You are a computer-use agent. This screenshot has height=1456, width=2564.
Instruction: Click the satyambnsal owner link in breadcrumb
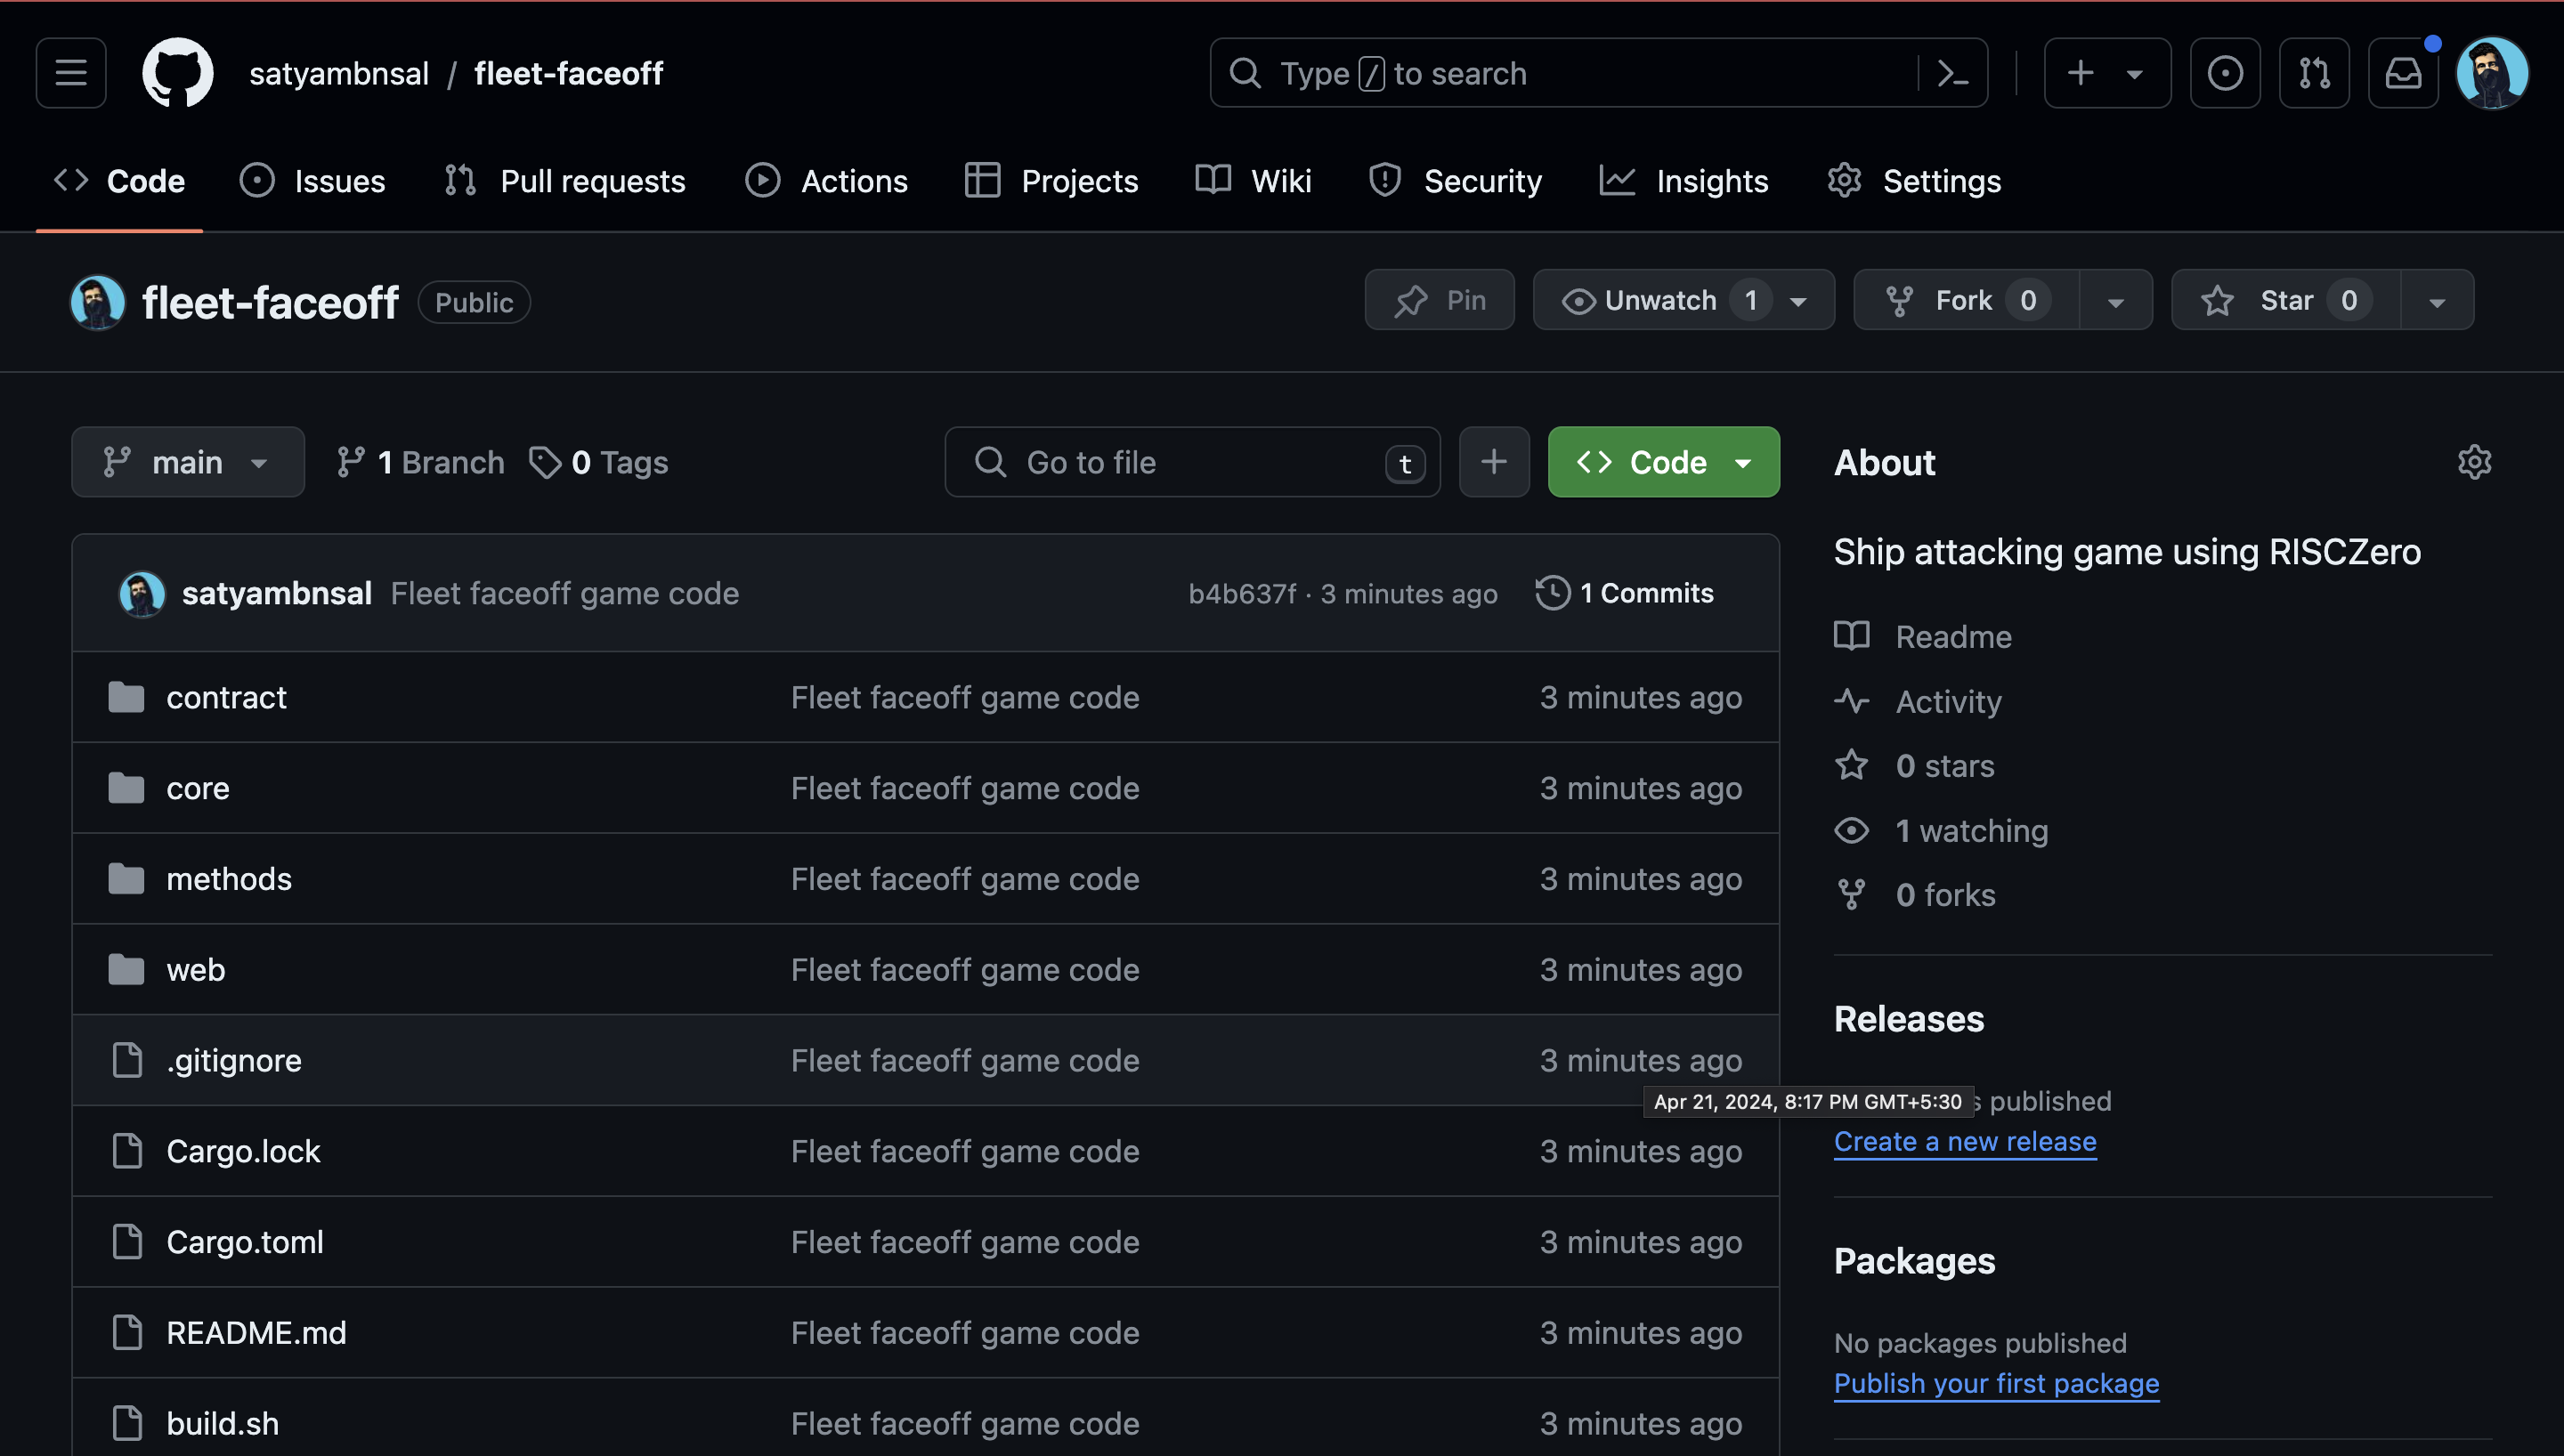(x=339, y=73)
